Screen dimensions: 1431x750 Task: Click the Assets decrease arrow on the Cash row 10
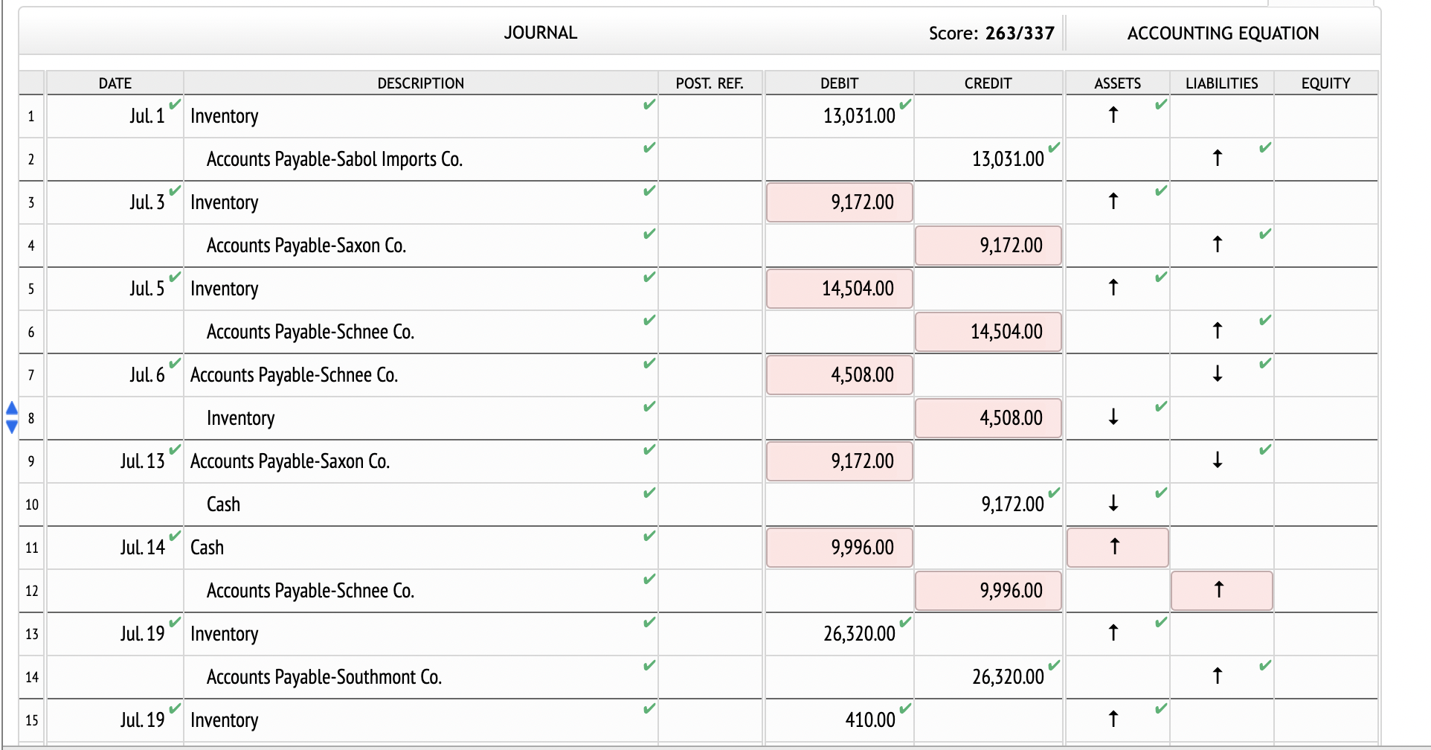[x=1113, y=504]
